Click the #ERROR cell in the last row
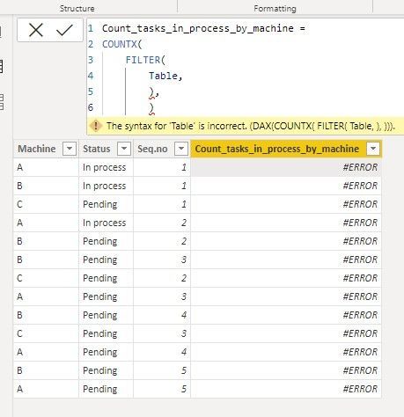Image resolution: width=404 pixels, height=417 pixels. click(x=286, y=389)
